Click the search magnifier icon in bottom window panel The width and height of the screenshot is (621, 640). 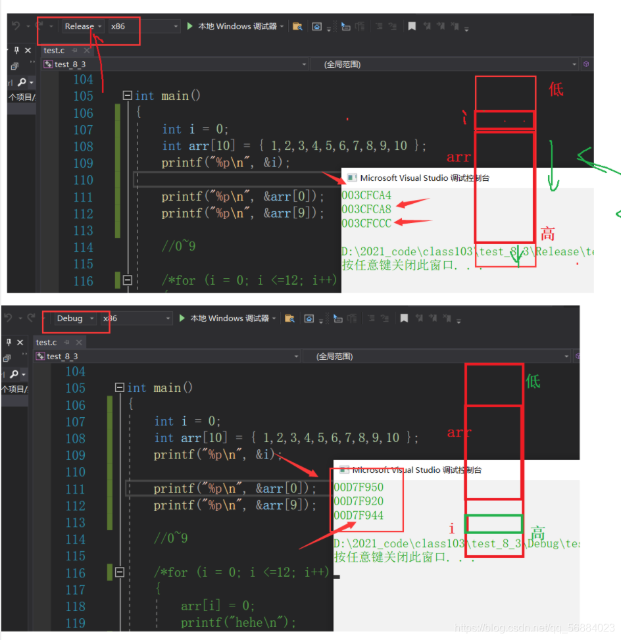click(x=14, y=374)
